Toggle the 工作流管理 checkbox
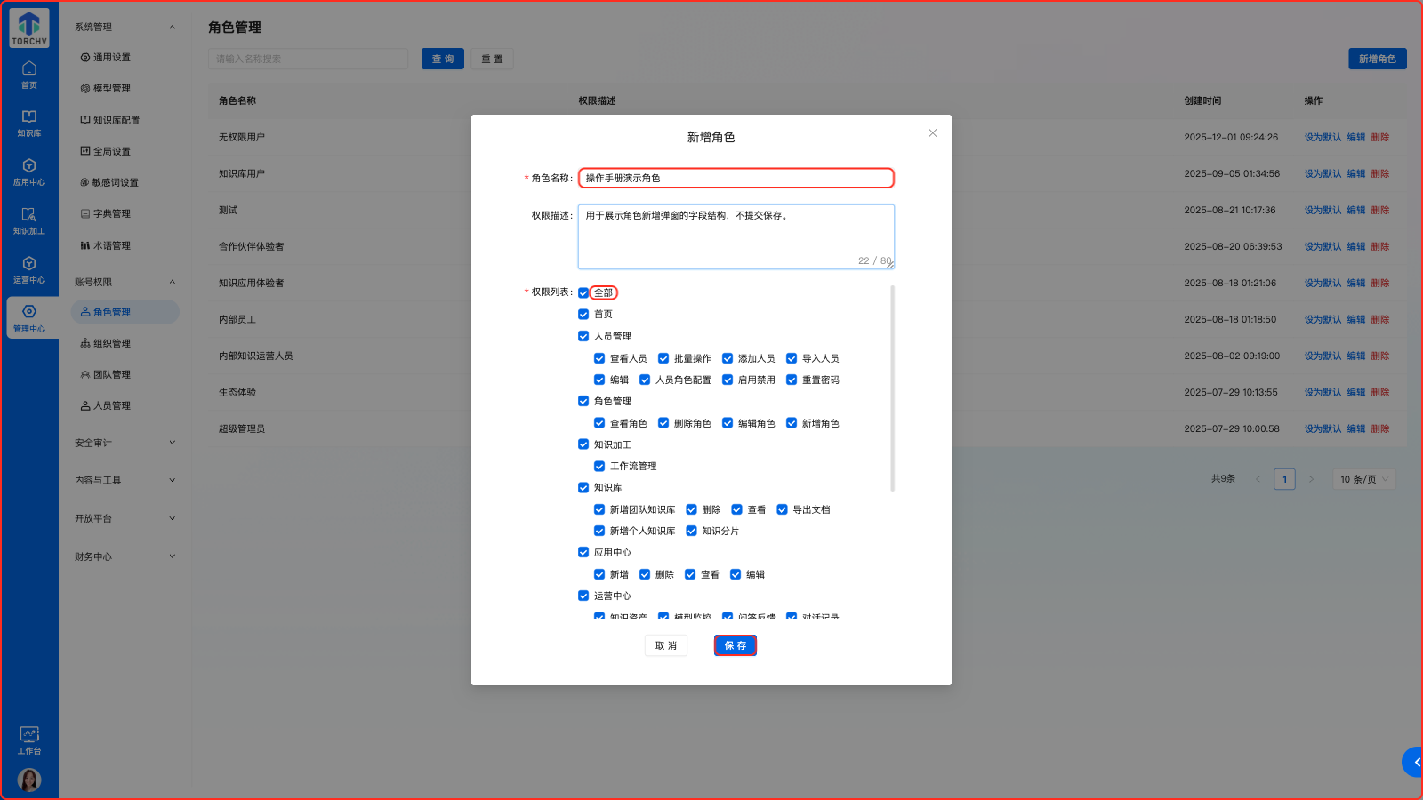This screenshot has height=800, width=1423. pyautogui.click(x=599, y=466)
